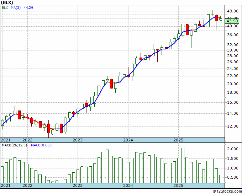
Task: Select the 22.00 price axis label
Action: (x=233, y=76)
